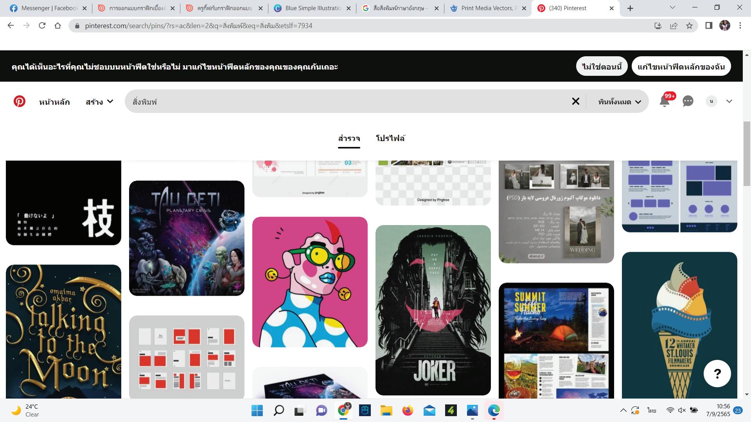Open the Tau Ceti Planetary Crisis pin
This screenshot has height=422, width=751.
(x=187, y=238)
